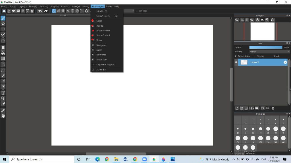The width and height of the screenshot is (291, 163).
Task: Rotate canvas left in Navigator
Action: (257, 20)
